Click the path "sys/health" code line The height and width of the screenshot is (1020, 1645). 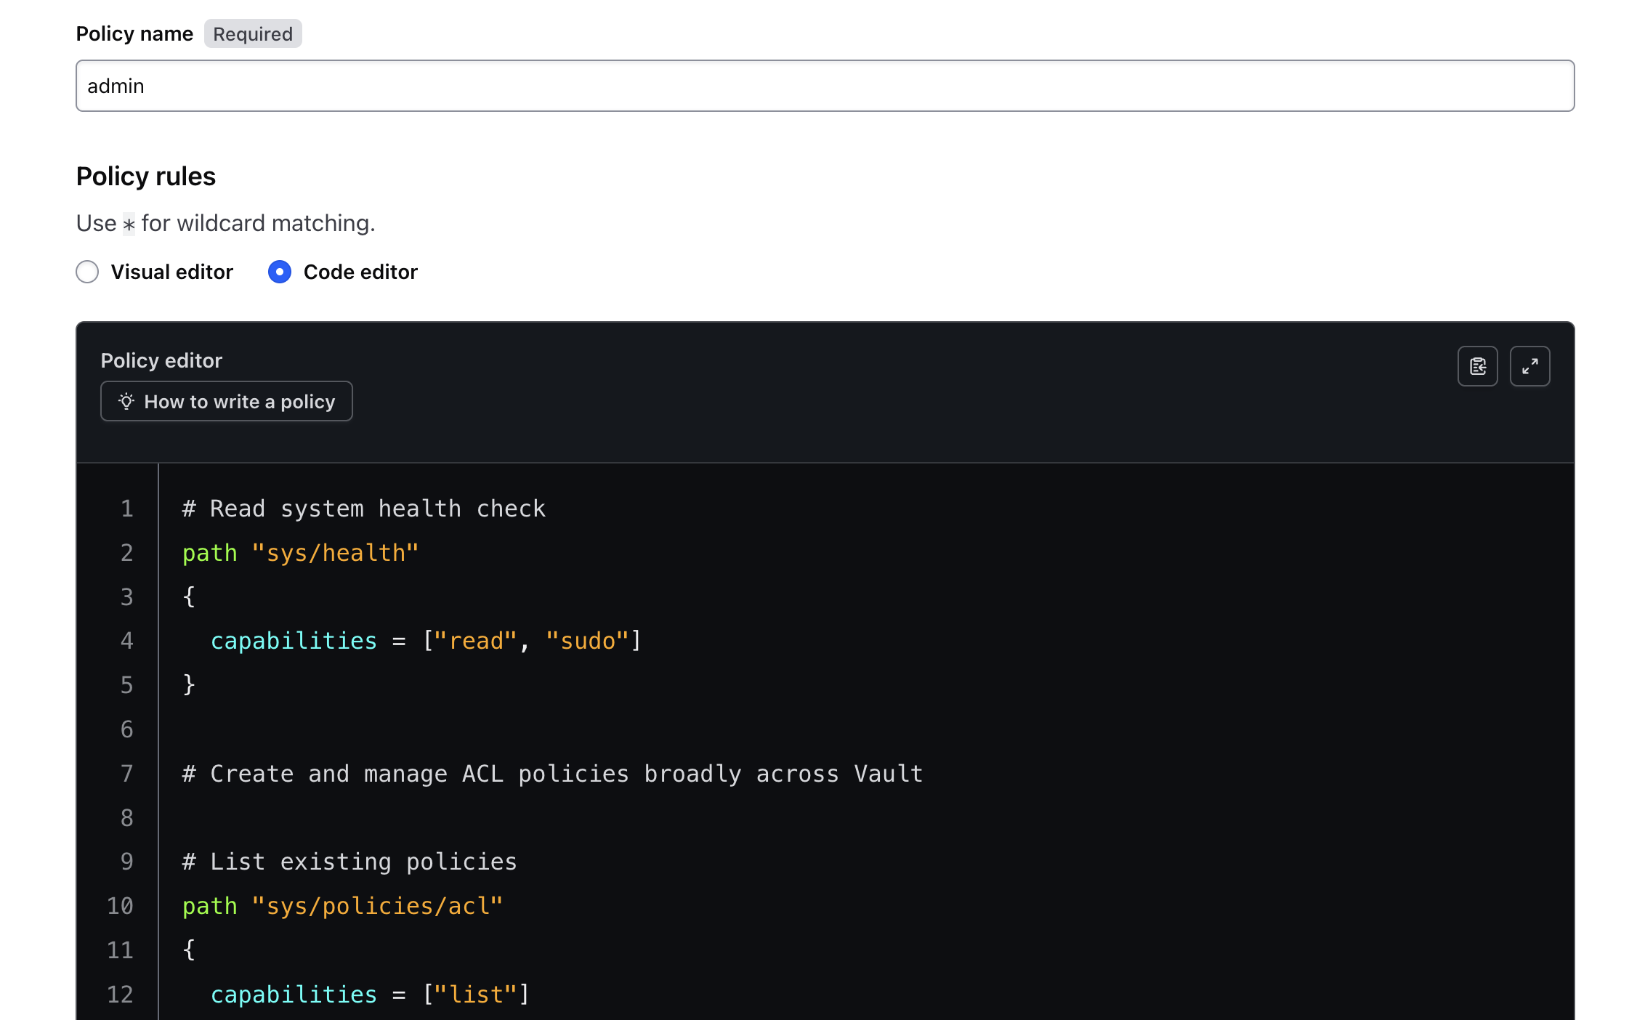(x=300, y=553)
